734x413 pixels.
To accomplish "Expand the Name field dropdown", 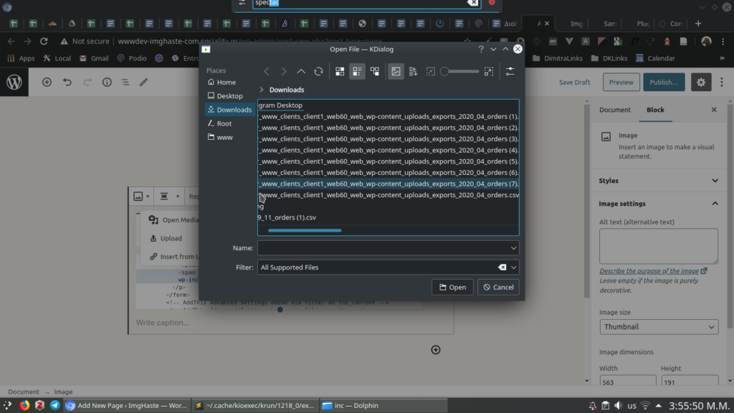I will 513,248.
